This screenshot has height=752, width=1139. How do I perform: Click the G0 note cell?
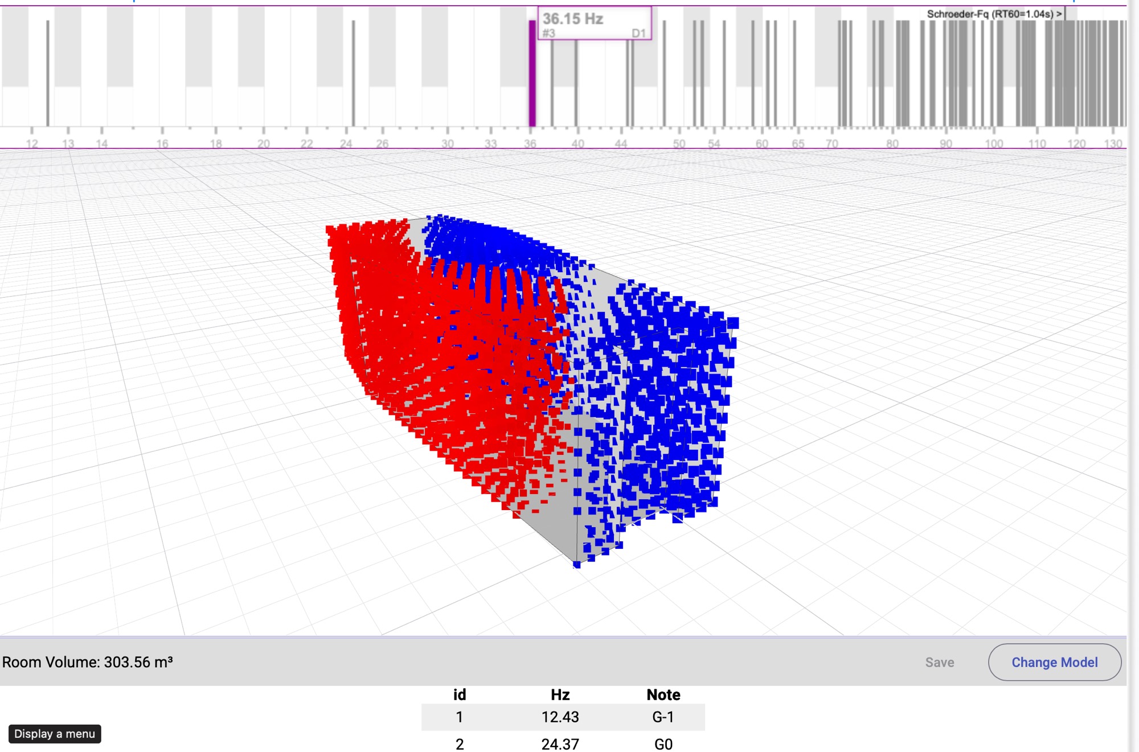tap(663, 744)
